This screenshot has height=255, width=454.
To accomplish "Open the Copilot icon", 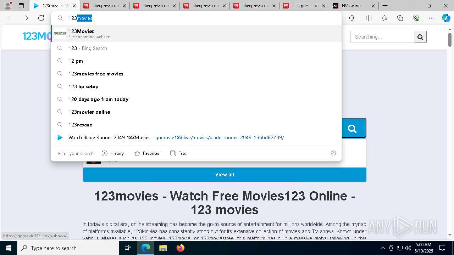I will tap(446, 18).
